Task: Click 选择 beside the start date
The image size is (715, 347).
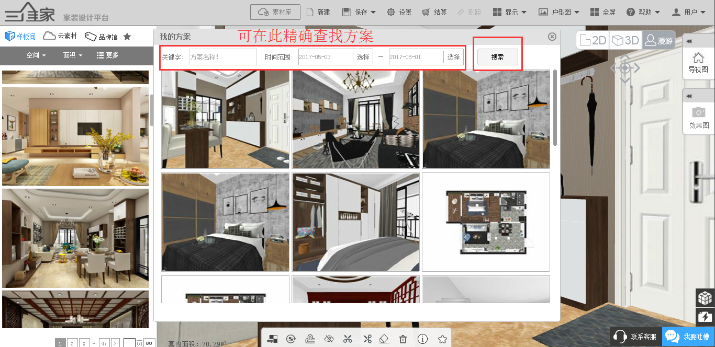Action: [x=363, y=57]
